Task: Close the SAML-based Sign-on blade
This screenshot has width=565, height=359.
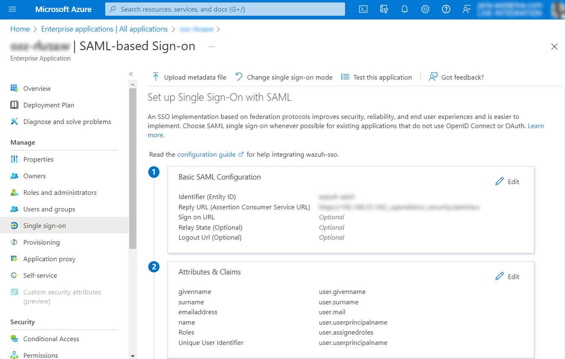Action: tap(554, 46)
